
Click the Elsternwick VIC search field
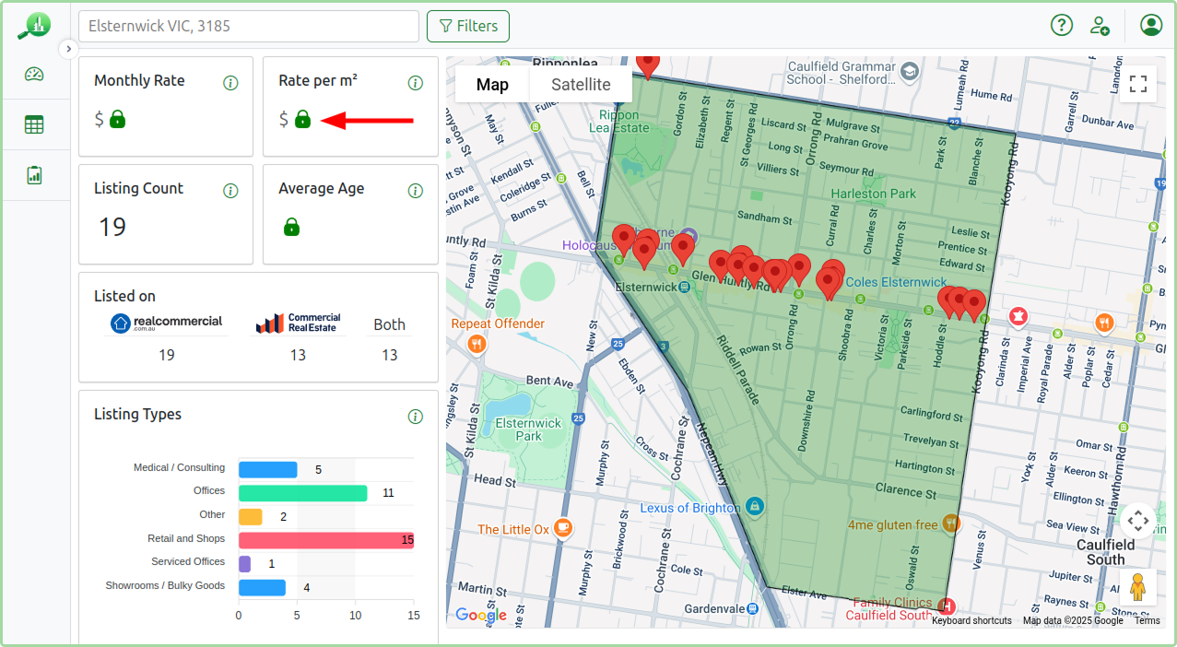(248, 26)
